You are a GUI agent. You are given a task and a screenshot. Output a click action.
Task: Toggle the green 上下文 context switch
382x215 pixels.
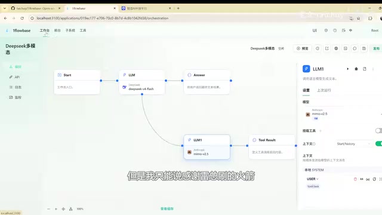[x=378, y=144]
